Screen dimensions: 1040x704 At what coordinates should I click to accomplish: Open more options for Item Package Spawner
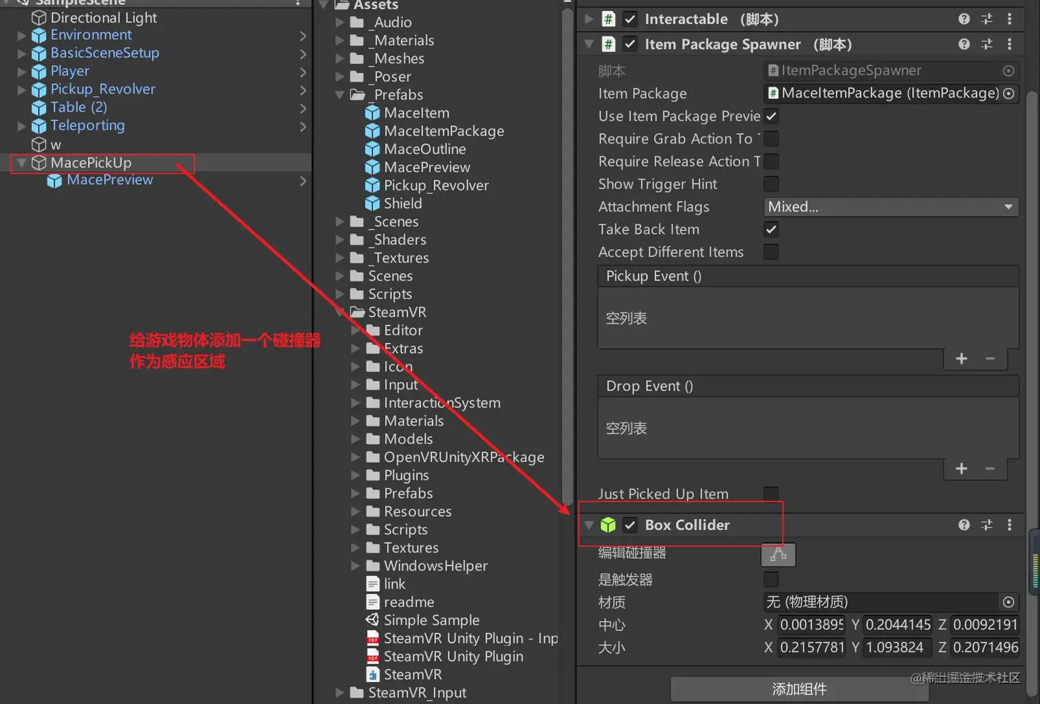(x=1009, y=44)
